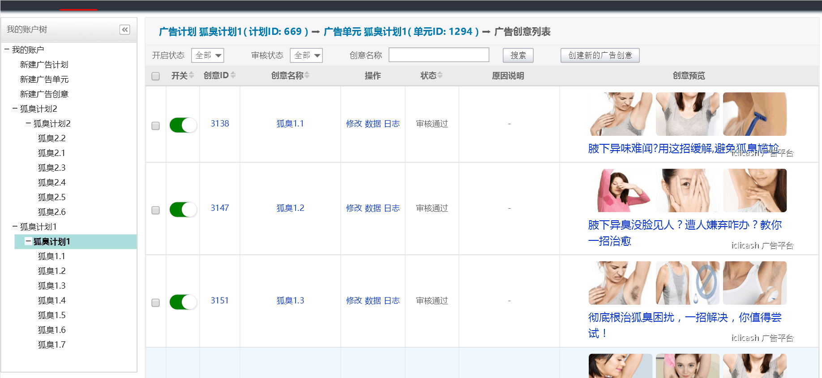Viewport: 822px width, 378px height.
Task: Open 修改 link for creative 狐臭1.1
Action: [354, 124]
